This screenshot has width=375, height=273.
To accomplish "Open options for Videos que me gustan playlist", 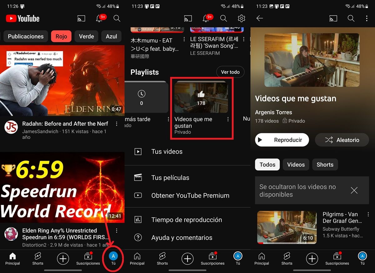I will coord(228,119).
